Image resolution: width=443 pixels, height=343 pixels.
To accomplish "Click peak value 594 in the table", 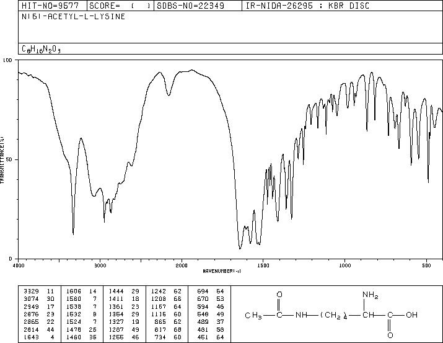I will 203,306.
